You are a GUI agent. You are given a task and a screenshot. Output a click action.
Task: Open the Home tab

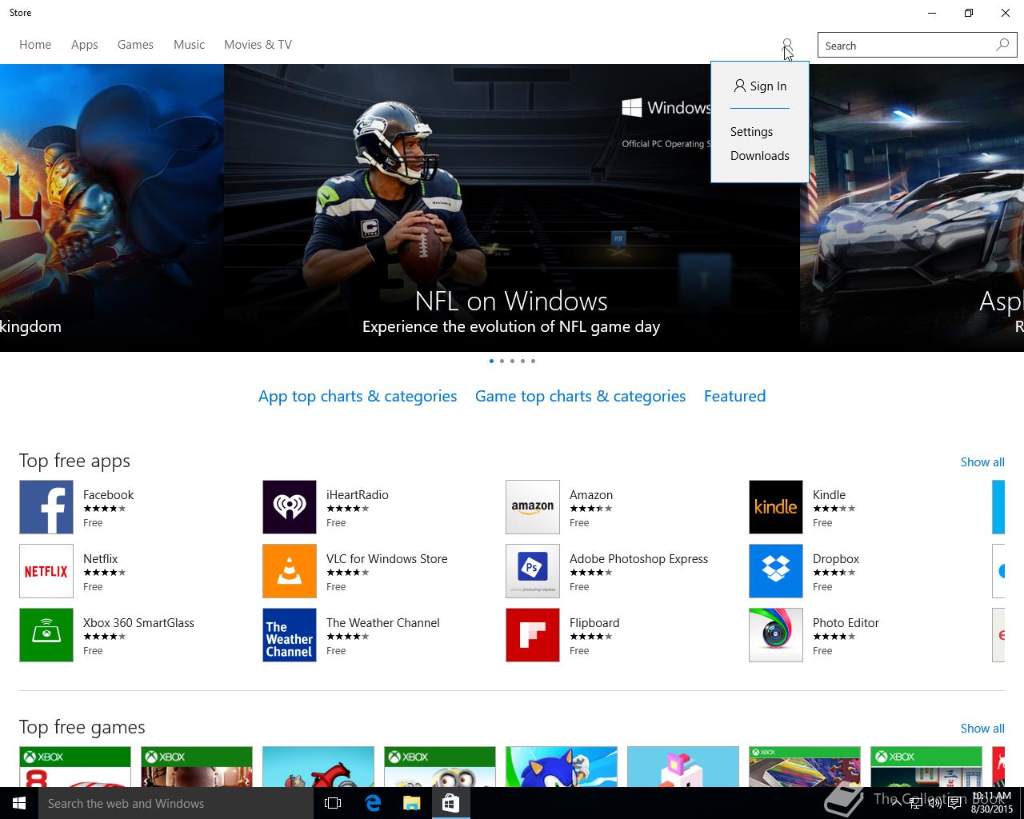(35, 45)
